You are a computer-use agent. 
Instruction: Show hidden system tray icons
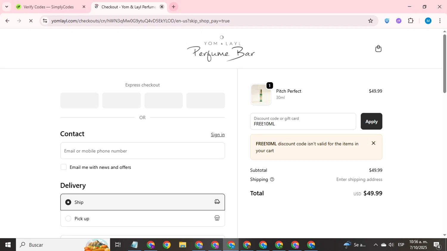coord(375,245)
